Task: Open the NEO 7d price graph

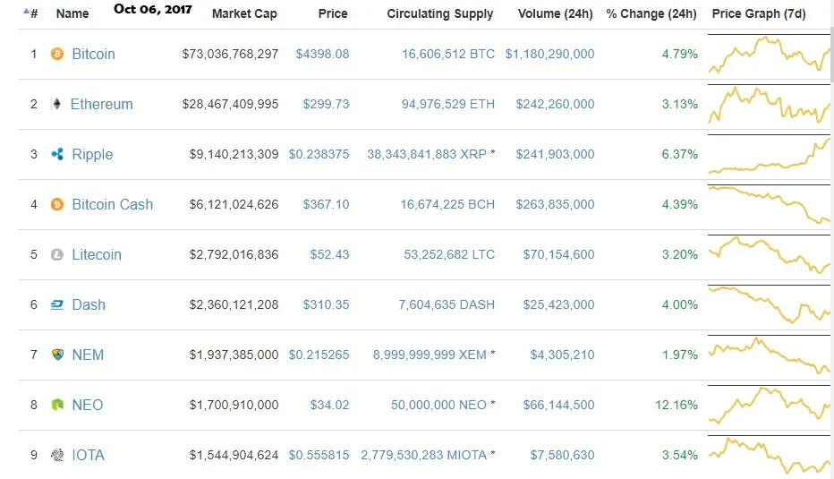Action: click(769, 406)
